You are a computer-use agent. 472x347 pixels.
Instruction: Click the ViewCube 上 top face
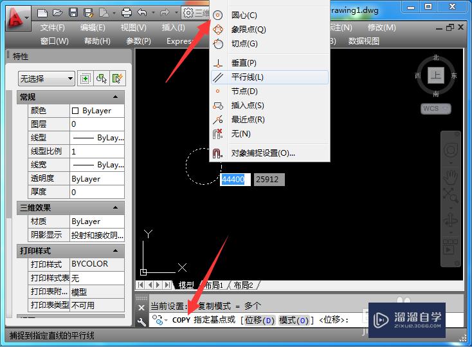pyautogui.click(x=436, y=75)
